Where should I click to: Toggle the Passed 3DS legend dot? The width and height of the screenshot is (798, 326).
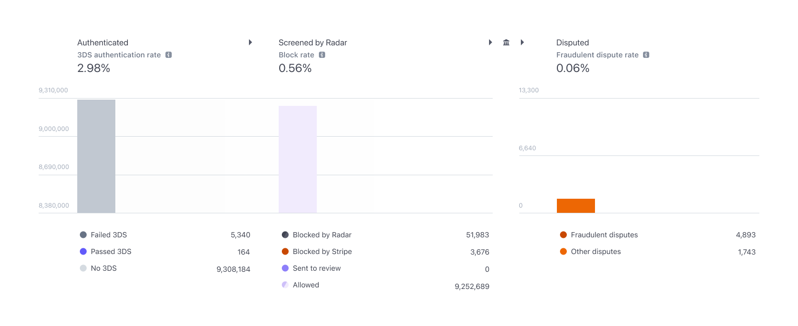[x=83, y=252]
